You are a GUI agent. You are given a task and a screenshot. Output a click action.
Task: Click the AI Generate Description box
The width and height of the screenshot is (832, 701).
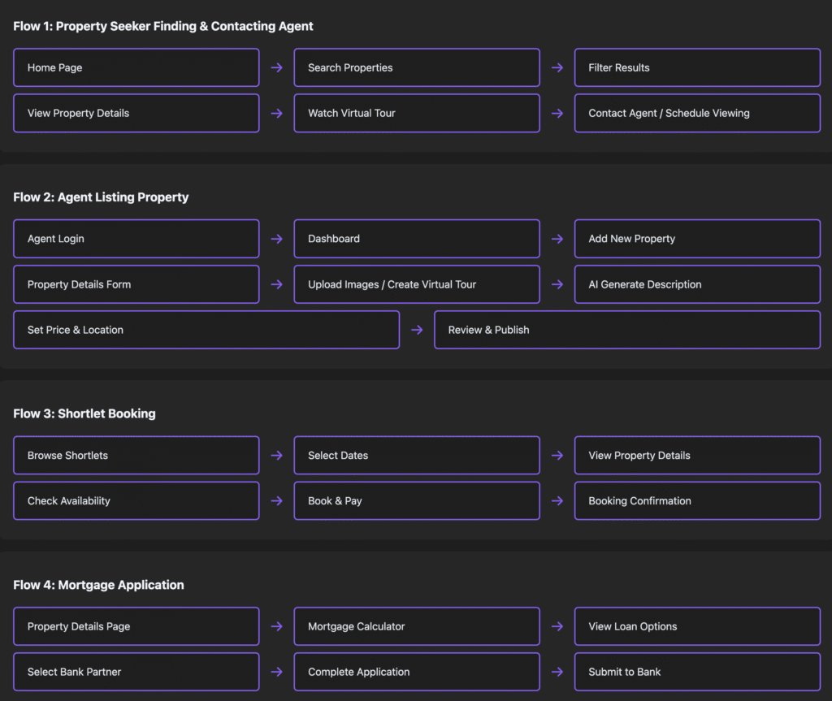[x=697, y=284]
